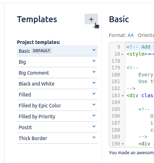154x163 pixels.
Task: Change the A4 format link
Action: click(x=130, y=35)
